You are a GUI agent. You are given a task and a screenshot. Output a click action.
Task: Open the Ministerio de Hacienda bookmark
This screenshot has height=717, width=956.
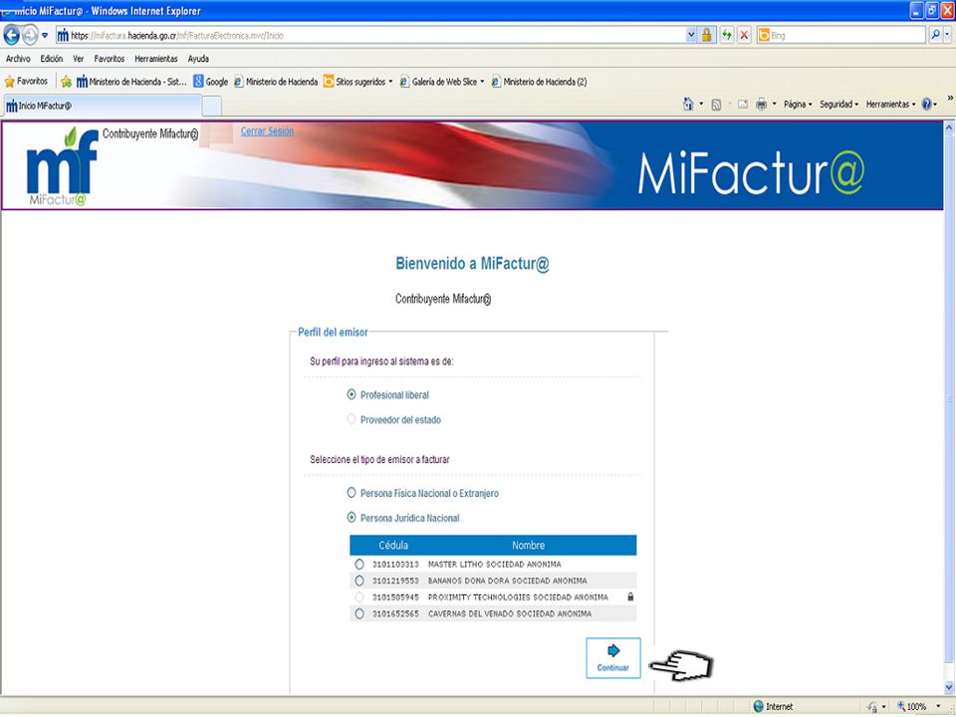[276, 82]
